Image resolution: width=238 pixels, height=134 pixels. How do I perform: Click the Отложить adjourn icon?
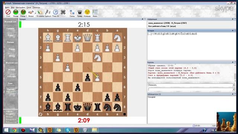click(40, 12)
